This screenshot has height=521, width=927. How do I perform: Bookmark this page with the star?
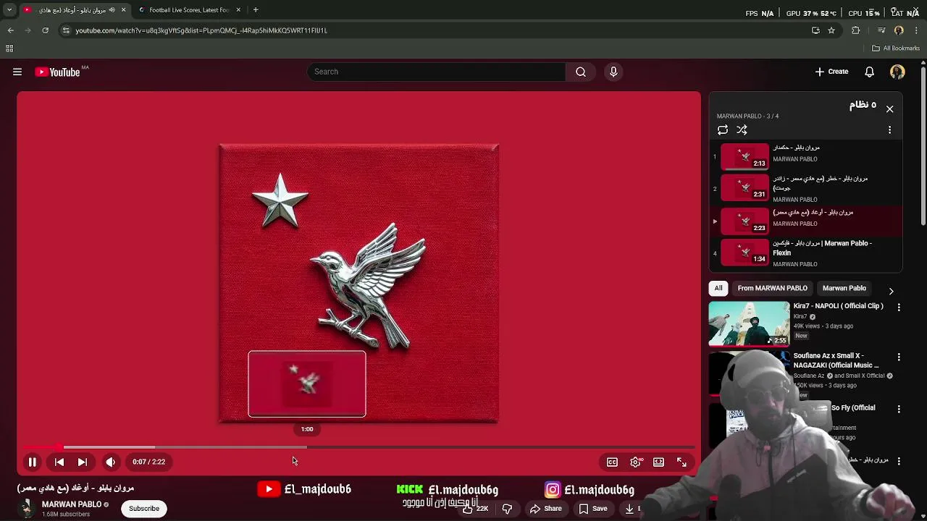click(x=831, y=30)
